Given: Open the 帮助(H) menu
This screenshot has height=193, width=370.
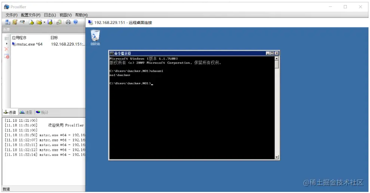Looking at the screenshot, I should coord(81,15).
